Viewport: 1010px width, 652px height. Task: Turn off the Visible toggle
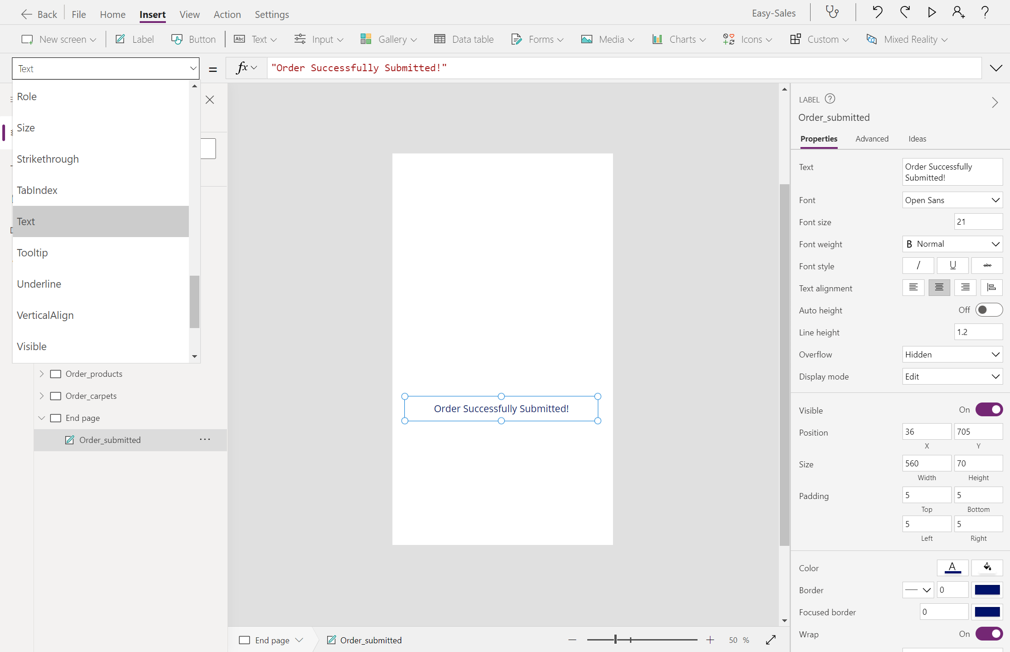[988, 410]
